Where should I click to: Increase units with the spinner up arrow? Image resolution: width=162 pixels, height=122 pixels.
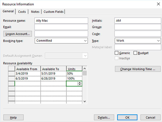[x=79, y=82]
